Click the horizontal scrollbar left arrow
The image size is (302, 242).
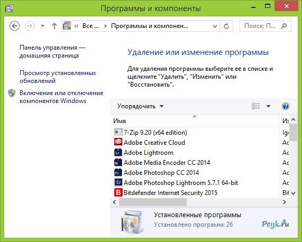point(114,202)
